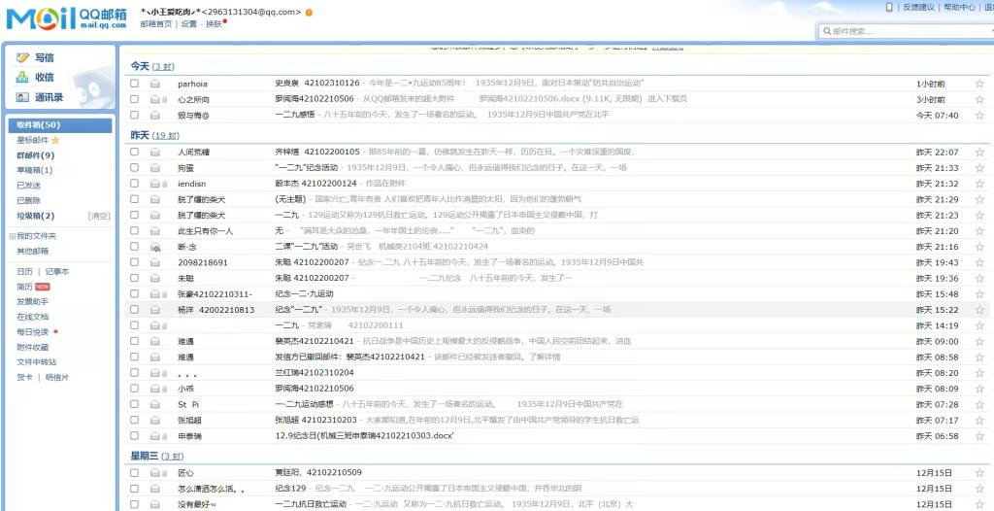The width and height of the screenshot is (994, 511).
Task: Open email subject 一二九感悟
Action: click(296, 115)
